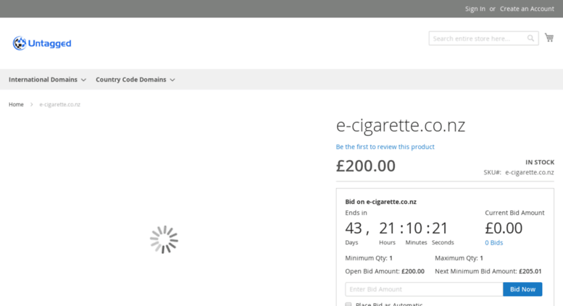Click Maximum Qty: 1 text
Image resolution: width=563 pixels, height=306 pixels.
[459, 258]
